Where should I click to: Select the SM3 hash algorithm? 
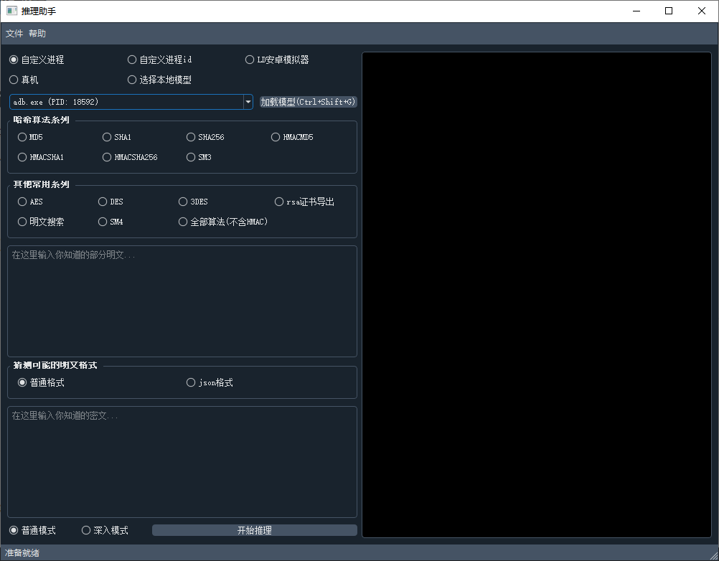point(199,157)
